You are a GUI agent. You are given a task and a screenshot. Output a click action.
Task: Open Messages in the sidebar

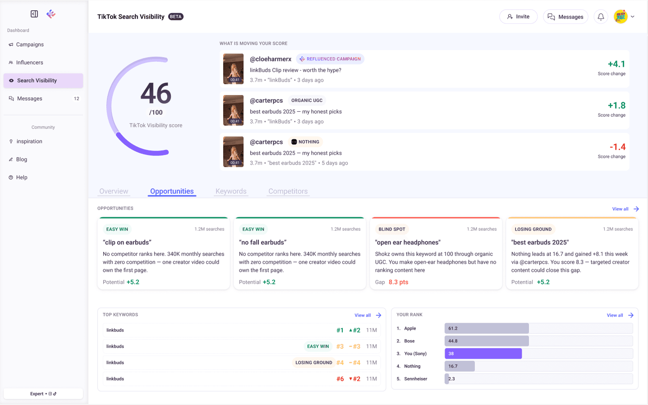pos(43,99)
